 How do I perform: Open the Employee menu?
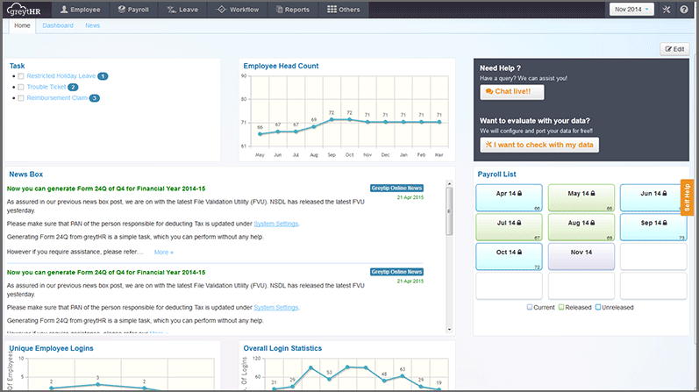80,10
